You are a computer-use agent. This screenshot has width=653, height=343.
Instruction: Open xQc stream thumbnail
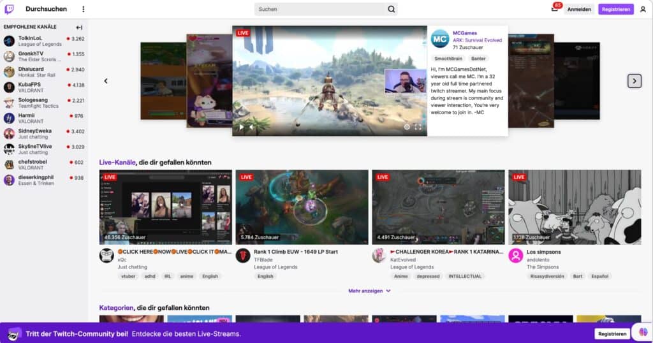click(x=166, y=207)
